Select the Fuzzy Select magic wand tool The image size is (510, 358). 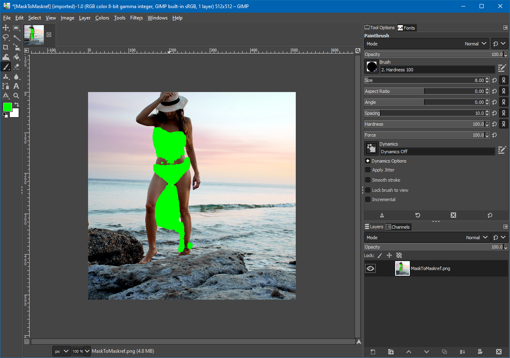16,37
